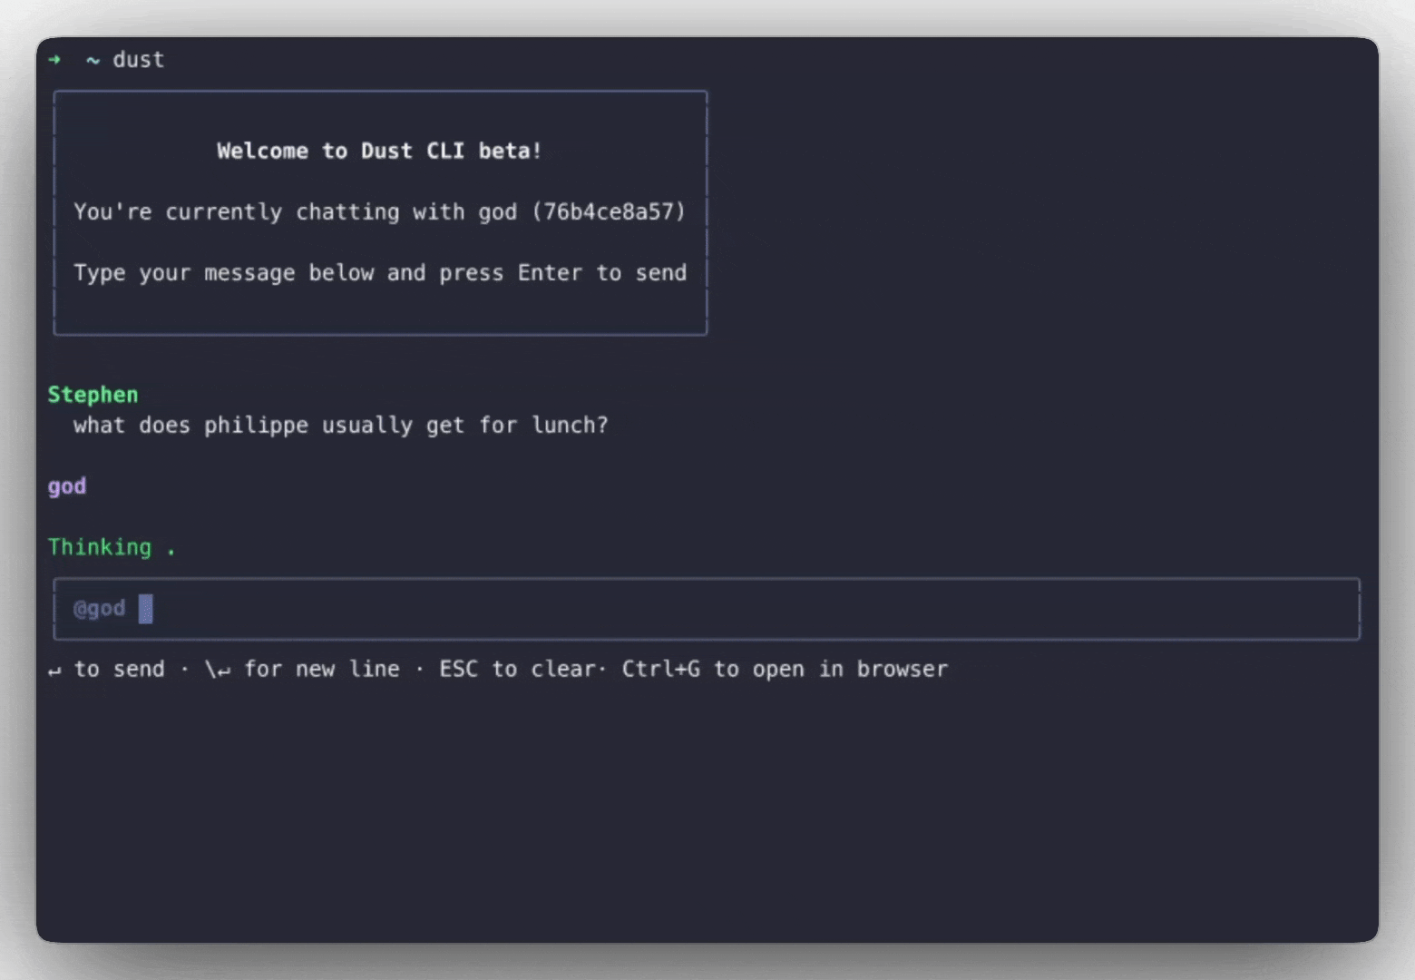The width and height of the screenshot is (1415, 980).
Task: Place cursor at the blinking input cursor block
Action: (145, 609)
